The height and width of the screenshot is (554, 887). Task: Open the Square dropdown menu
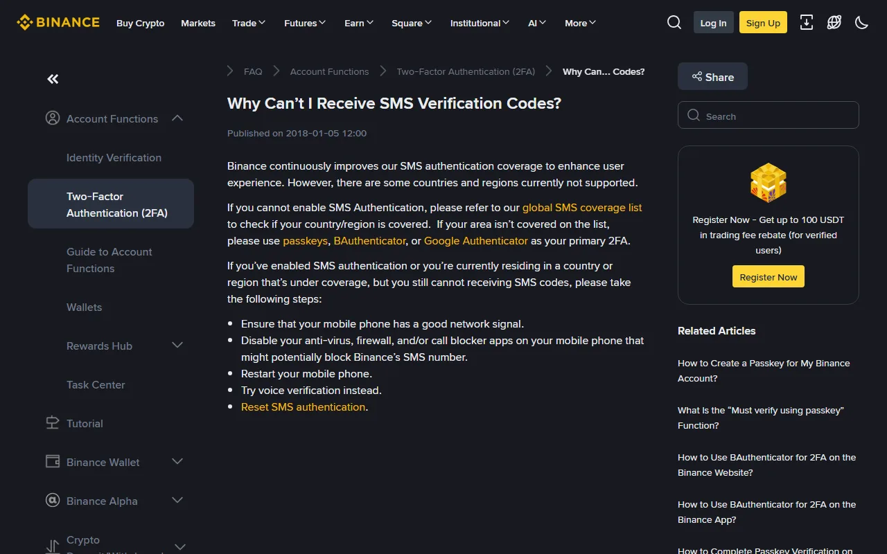tap(412, 23)
